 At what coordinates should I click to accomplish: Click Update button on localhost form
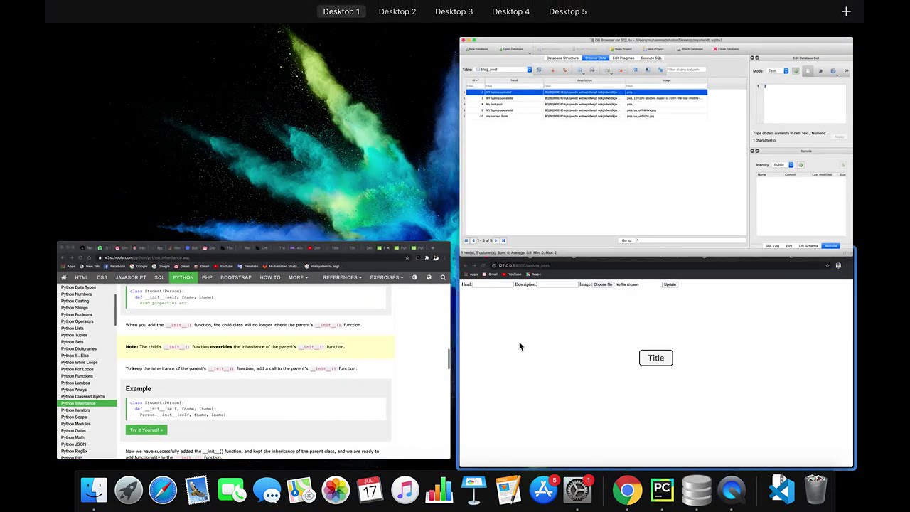670,284
